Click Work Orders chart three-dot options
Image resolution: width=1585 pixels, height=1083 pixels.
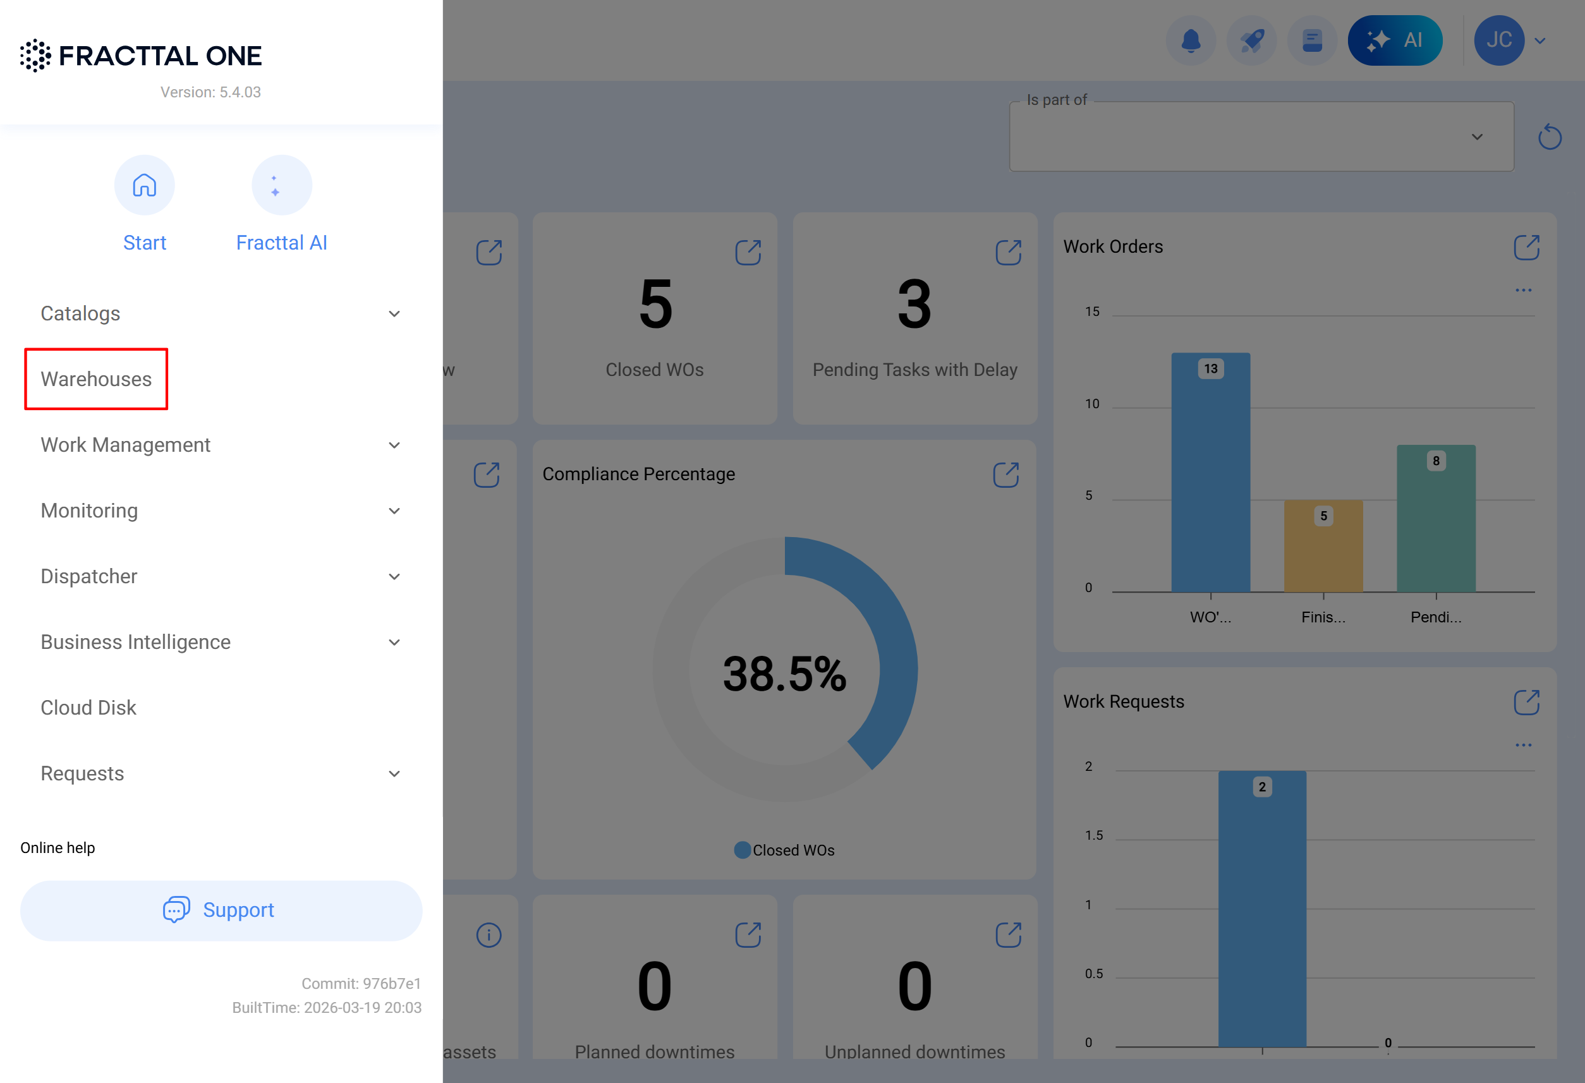(x=1523, y=290)
